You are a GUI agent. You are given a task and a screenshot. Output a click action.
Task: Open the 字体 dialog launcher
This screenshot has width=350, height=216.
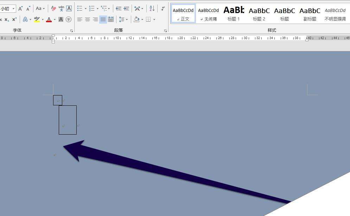[71, 31]
